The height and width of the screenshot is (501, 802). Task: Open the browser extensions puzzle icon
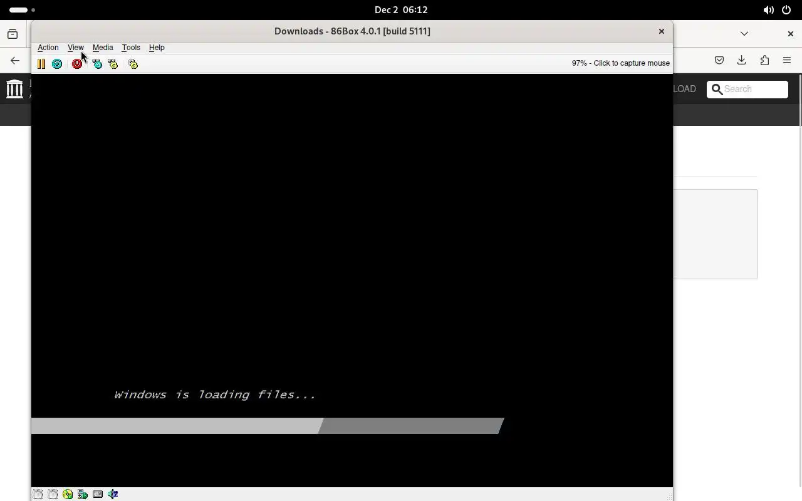click(x=764, y=61)
